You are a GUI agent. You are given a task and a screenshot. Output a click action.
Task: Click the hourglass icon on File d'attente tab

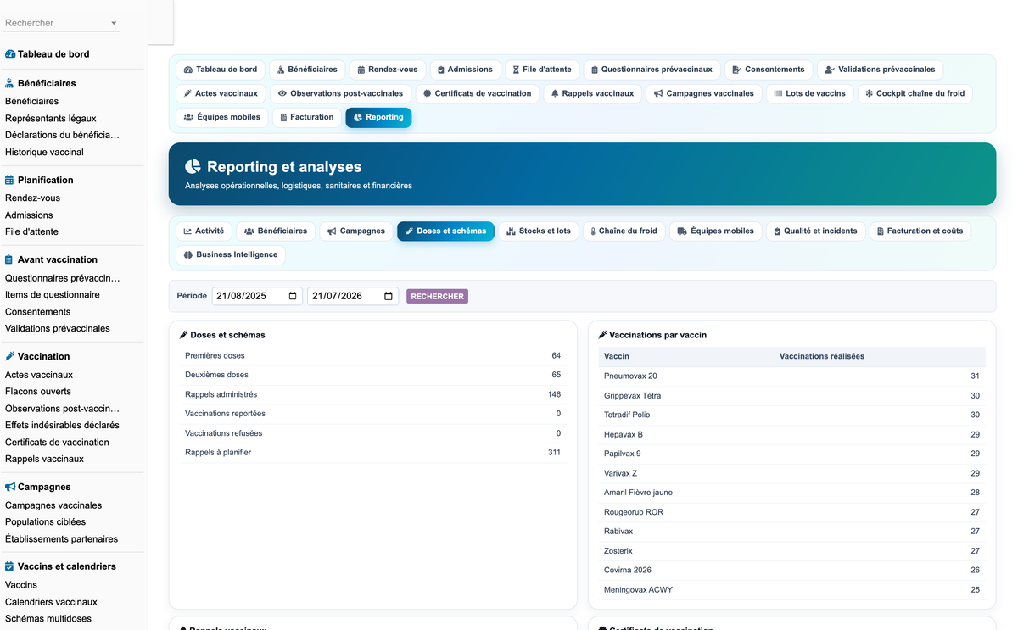pyautogui.click(x=516, y=70)
